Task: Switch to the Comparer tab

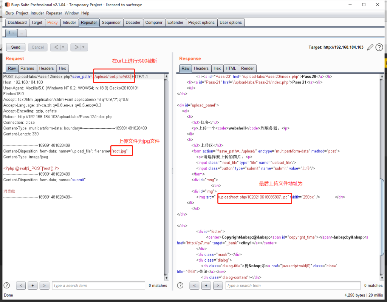Action: pyautogui.click(x=154, y=22)
